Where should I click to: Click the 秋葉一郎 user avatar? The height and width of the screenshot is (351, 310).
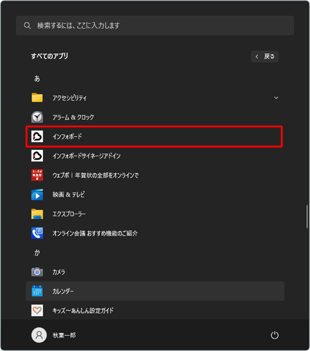pos(39,335)
